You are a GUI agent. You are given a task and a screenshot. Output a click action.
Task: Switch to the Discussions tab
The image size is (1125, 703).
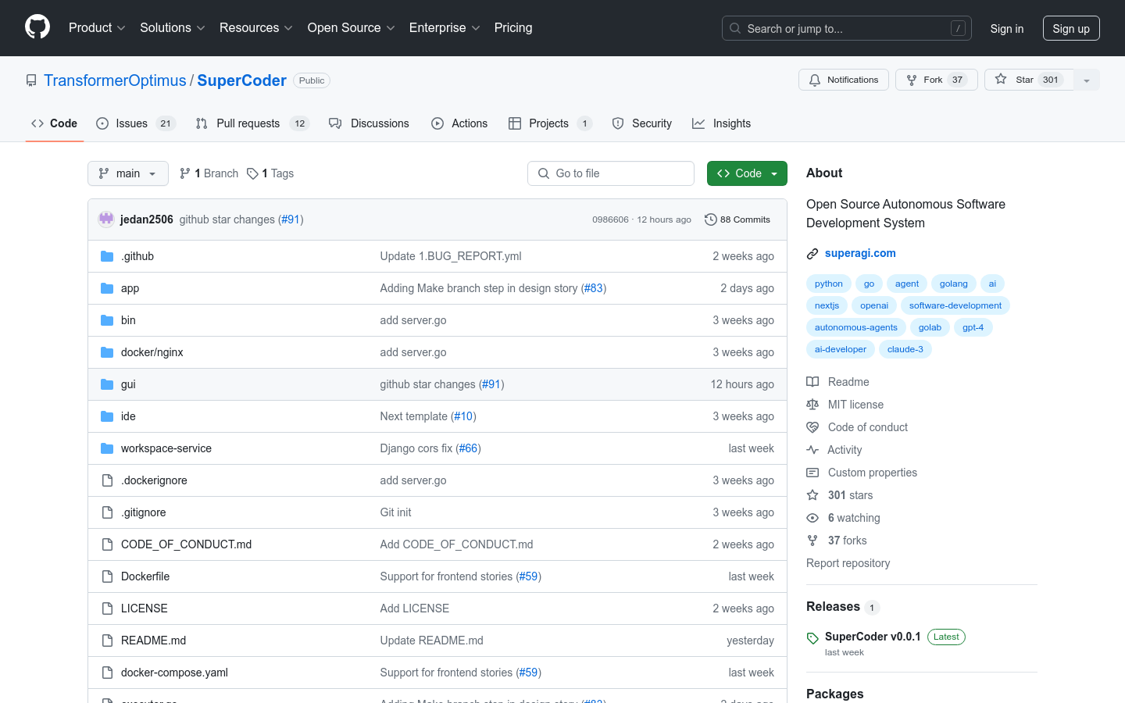369,123
